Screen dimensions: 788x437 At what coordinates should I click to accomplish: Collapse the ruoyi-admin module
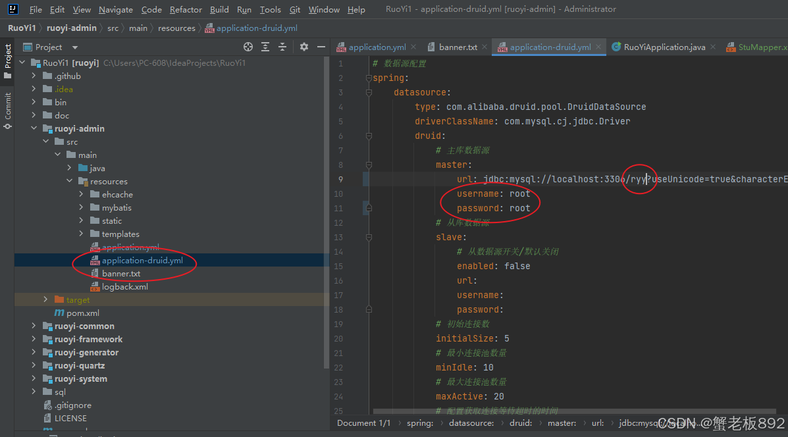pos(34,128)
